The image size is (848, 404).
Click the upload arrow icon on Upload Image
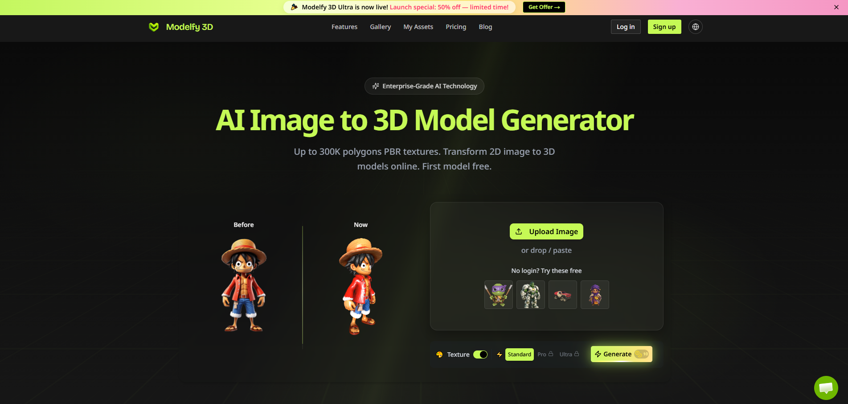519,231
